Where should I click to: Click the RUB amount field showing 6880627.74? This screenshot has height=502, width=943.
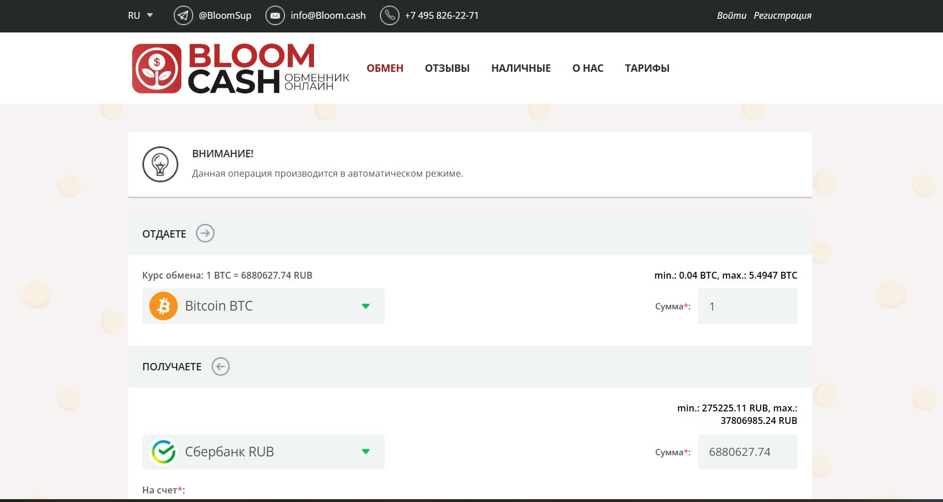[x=748, y=452]
